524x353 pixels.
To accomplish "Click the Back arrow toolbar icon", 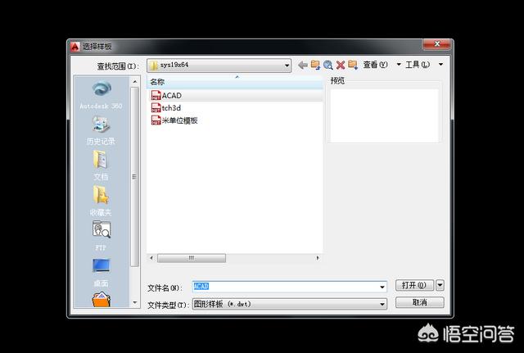I will pyautogui.click(x=303, y=65).
